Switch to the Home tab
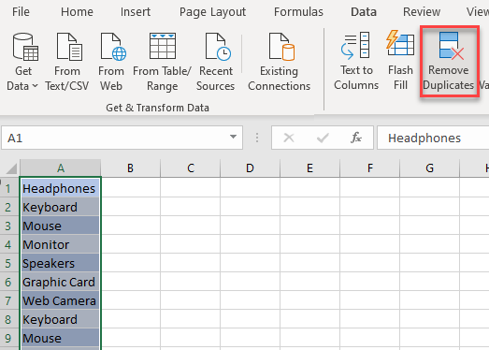Screen dimensions: 489x350 [77, 12]
